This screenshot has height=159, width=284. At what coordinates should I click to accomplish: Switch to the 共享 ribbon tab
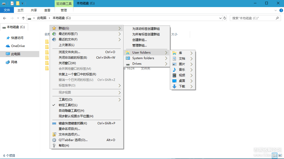(34, 10)
